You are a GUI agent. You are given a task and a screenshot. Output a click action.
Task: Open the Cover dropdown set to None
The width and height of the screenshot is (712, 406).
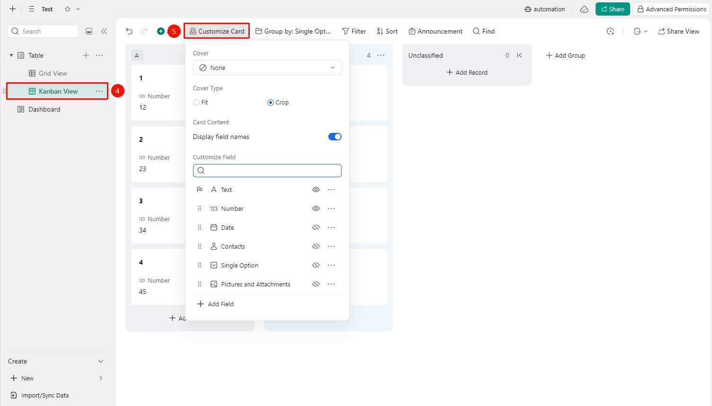[267, 68]
